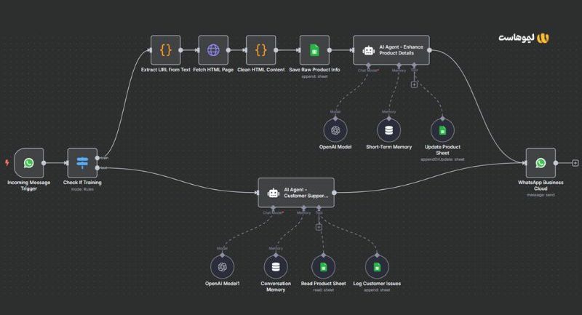Select the Check If Training switch node
This screenshot has height=315, width=582.
[x=82, y=163]
